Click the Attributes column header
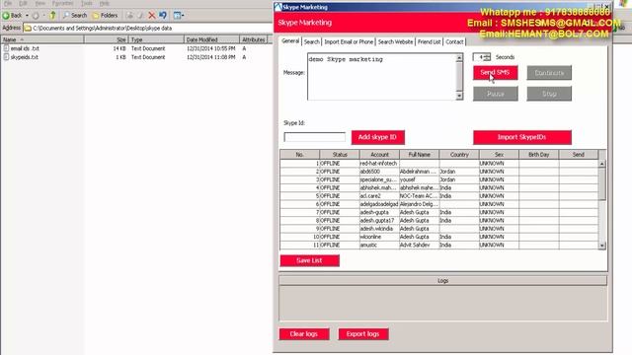The height and width of the screenshot is (355, 632). (x=253, y=39)
